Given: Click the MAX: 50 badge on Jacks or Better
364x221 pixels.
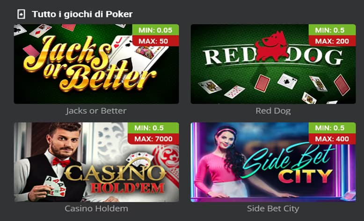Looking at the screenshot, I should (155, 41).
